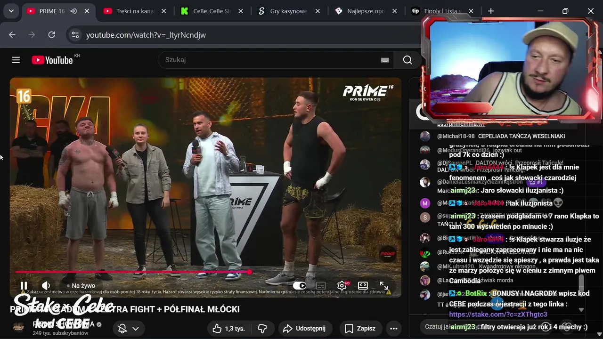Mute the YouTube player volume

pos(46,285)
